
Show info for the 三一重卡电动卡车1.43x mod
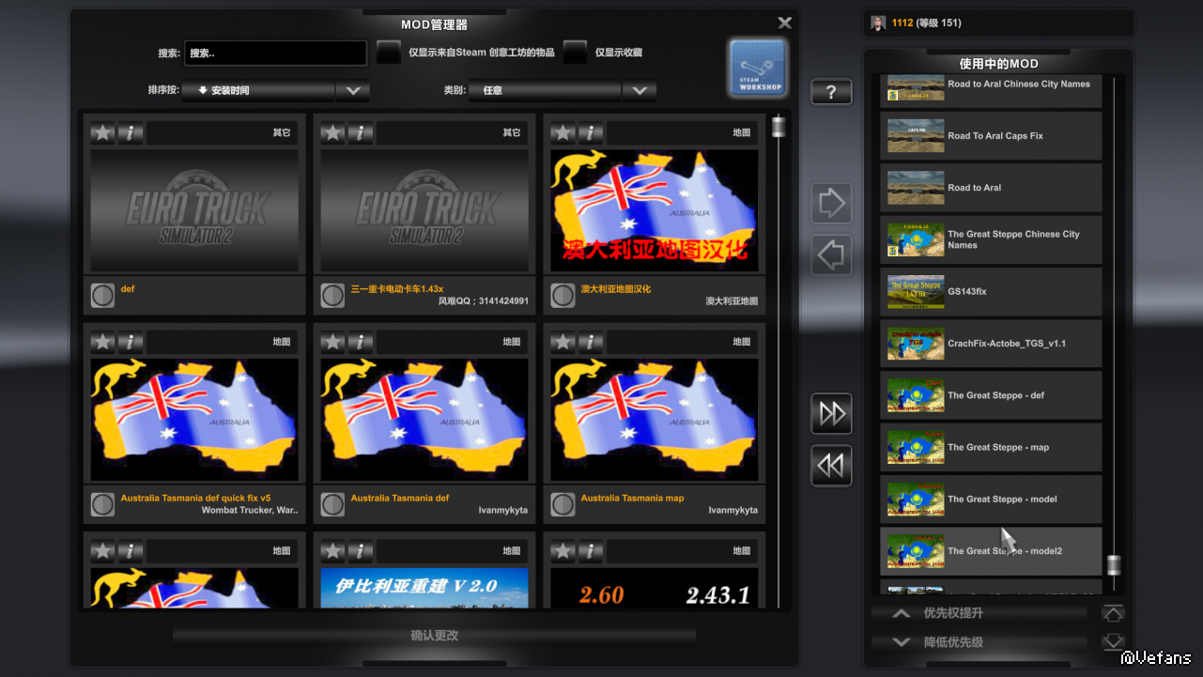(361, 133)
